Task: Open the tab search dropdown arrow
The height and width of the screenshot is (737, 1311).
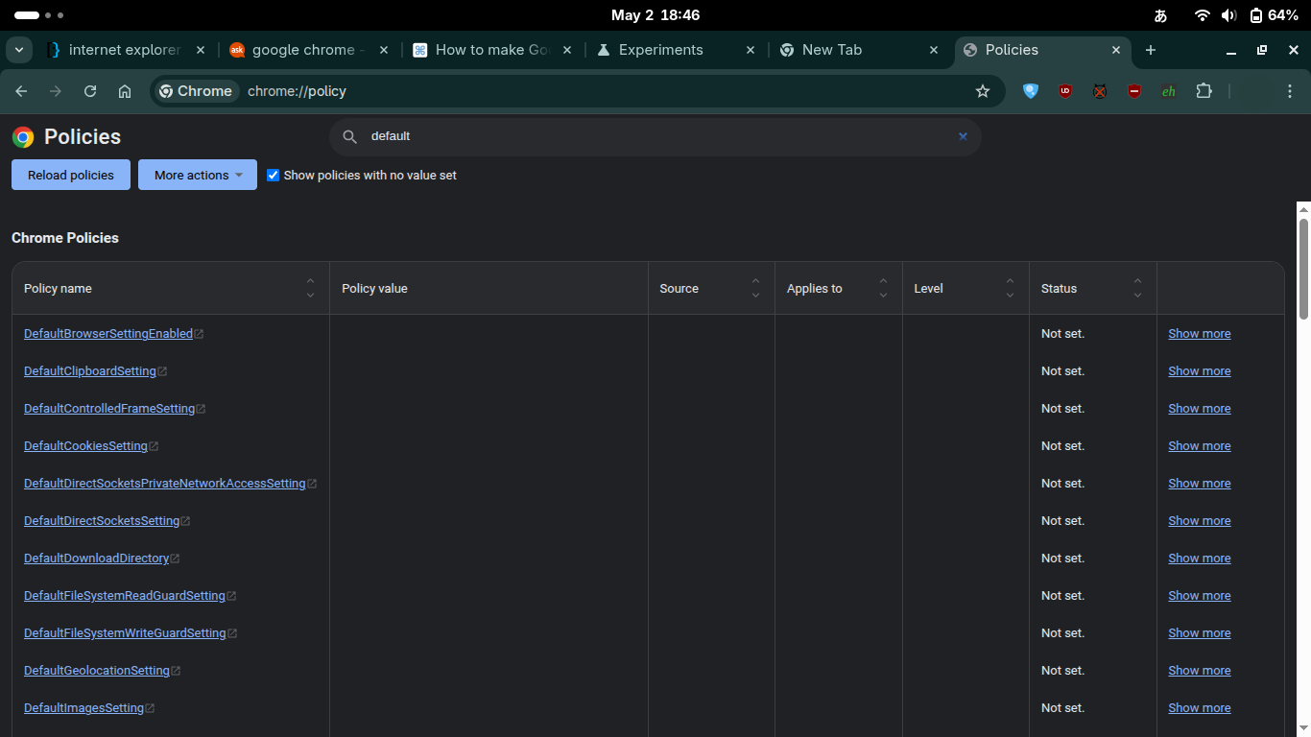Action: tap(19, 50)
